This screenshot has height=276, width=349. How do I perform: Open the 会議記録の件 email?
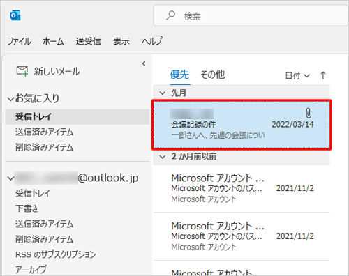tap(242, 125)
